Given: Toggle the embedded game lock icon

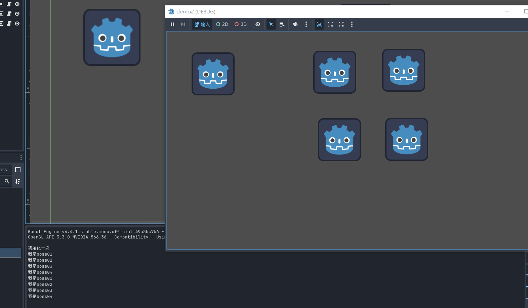Looking at the screenshot, I should pos(320,24).
